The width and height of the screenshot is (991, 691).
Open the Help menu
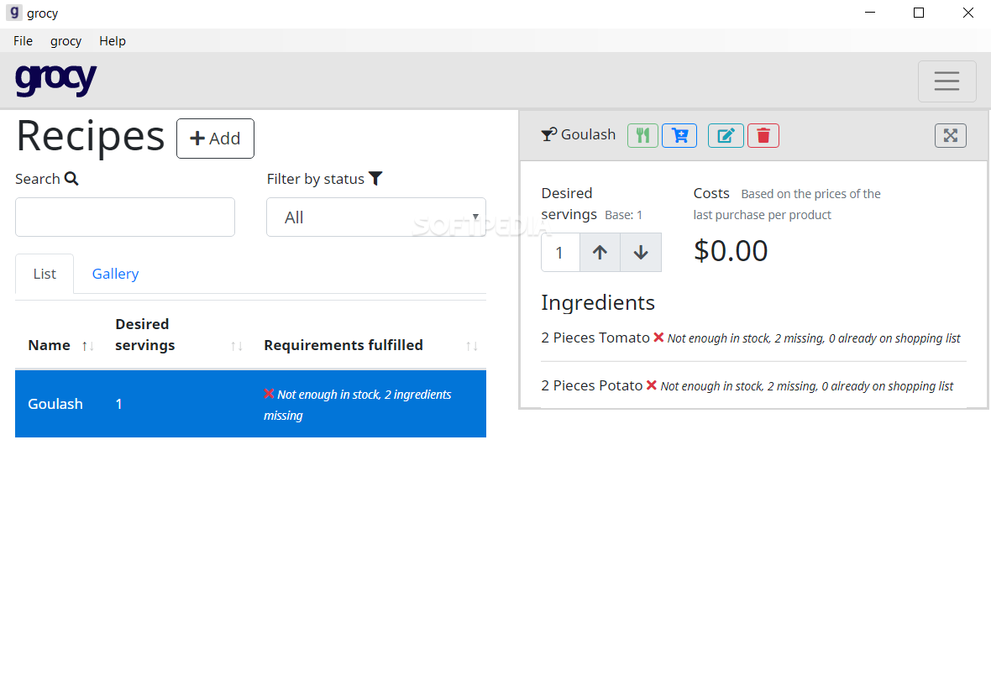click(x=113, y=41)
